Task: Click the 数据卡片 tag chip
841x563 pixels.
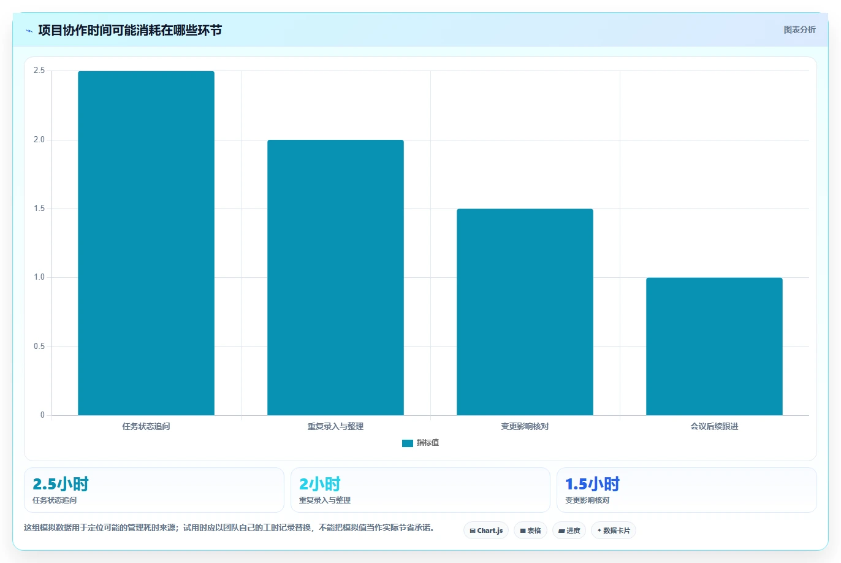Action: point(614,530)
